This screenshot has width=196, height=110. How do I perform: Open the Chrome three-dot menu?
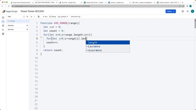[194, 6]
